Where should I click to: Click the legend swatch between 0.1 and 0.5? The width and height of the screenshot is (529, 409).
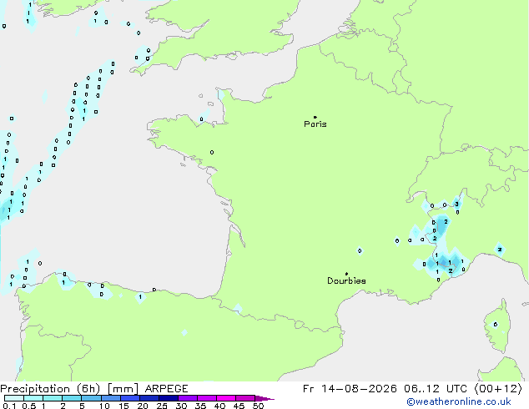(x=14, y=398)
